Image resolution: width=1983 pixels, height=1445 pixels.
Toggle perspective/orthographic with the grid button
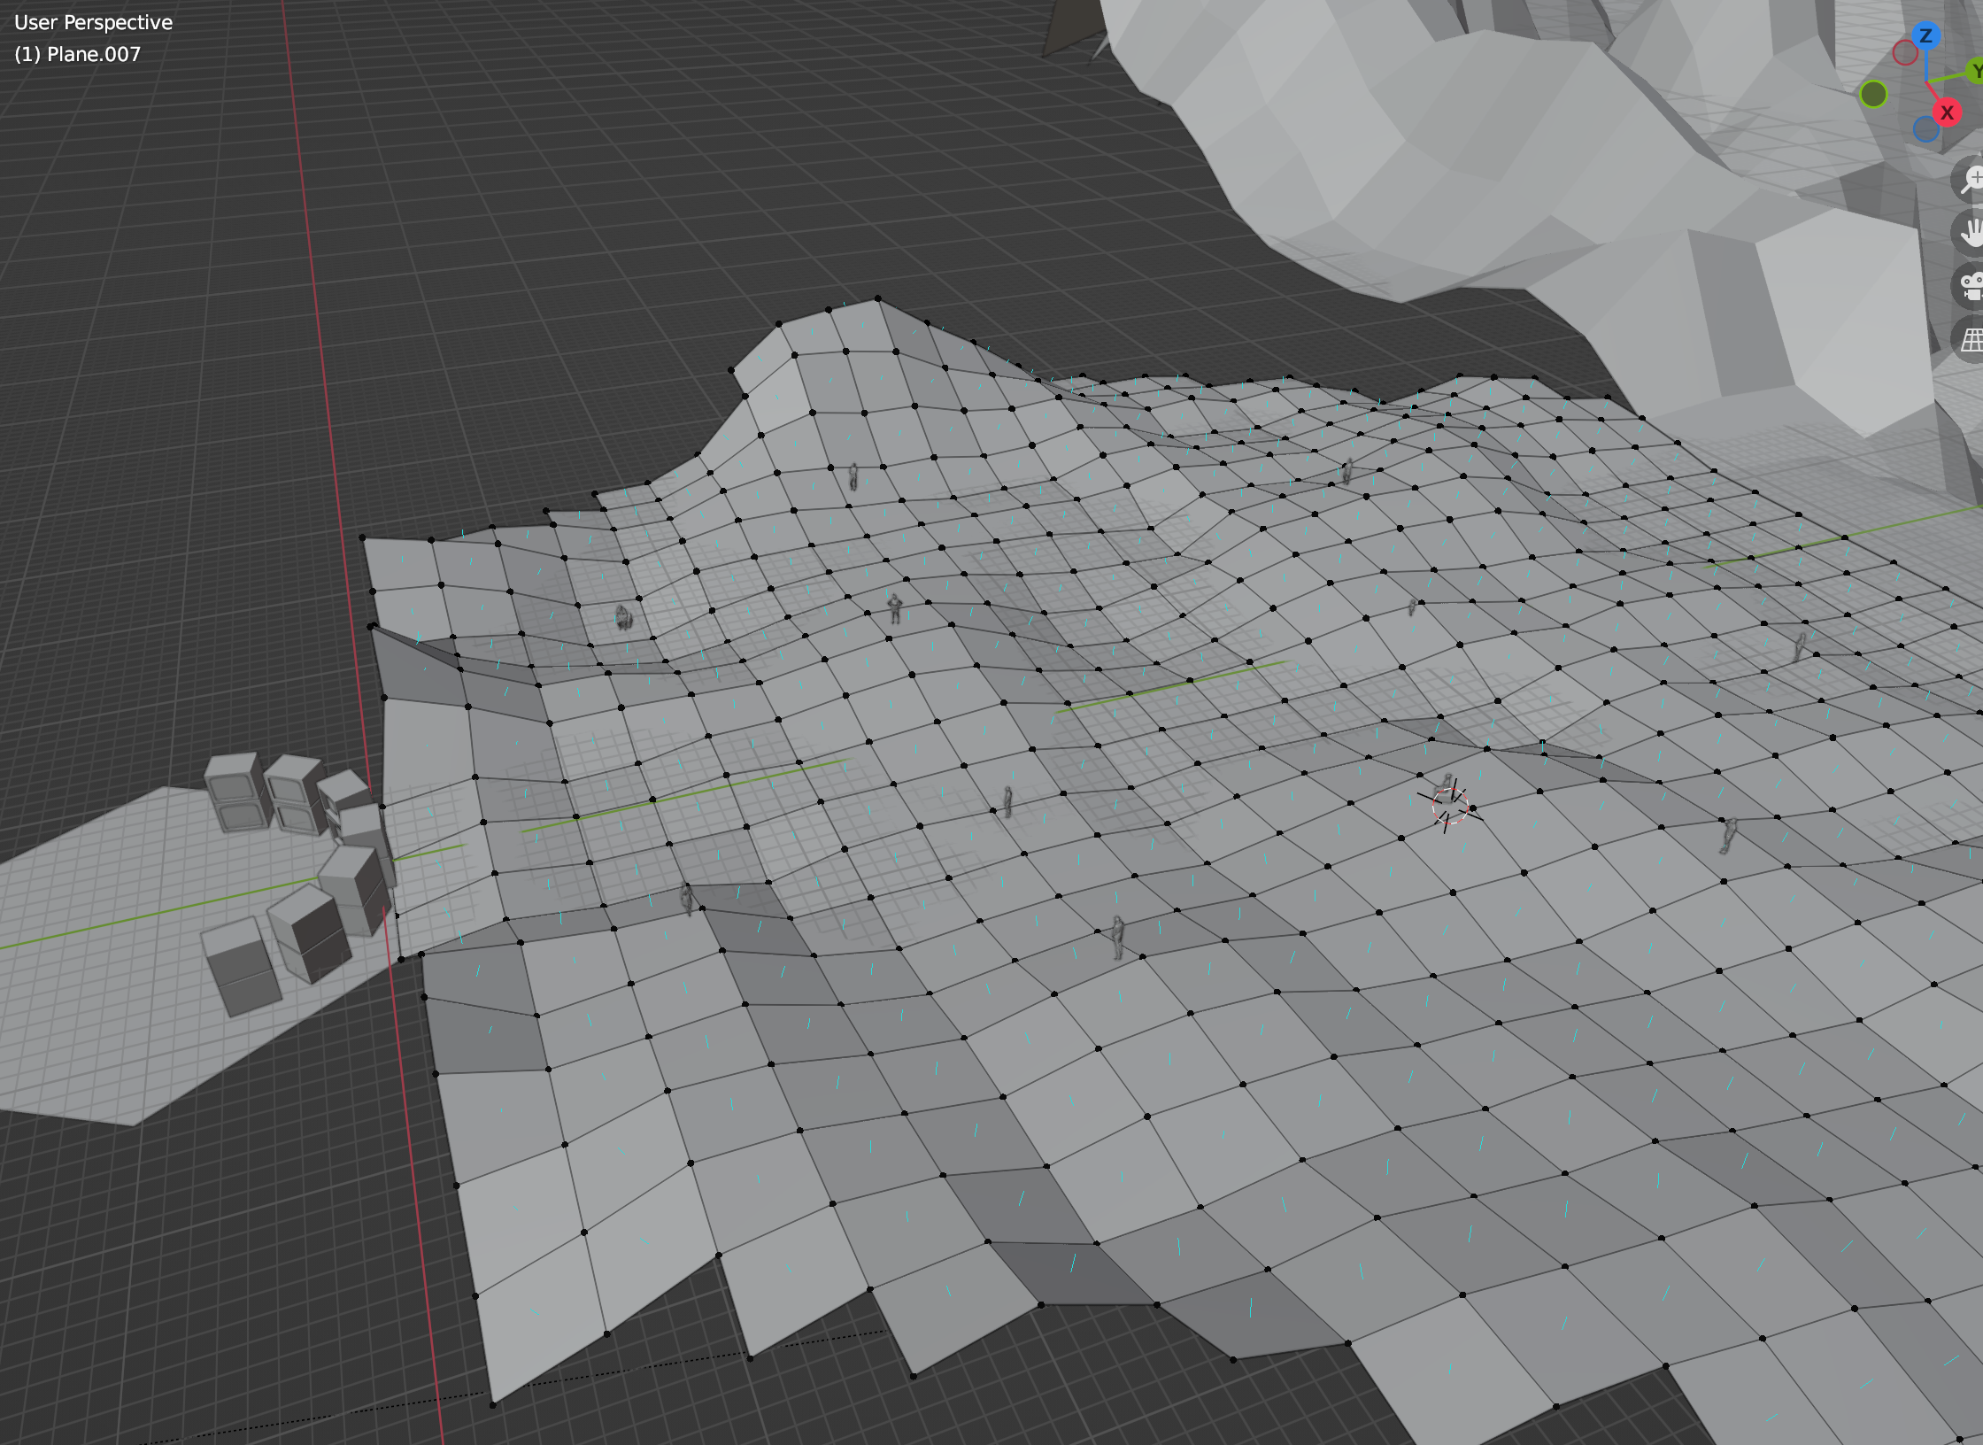[1971, 339]
